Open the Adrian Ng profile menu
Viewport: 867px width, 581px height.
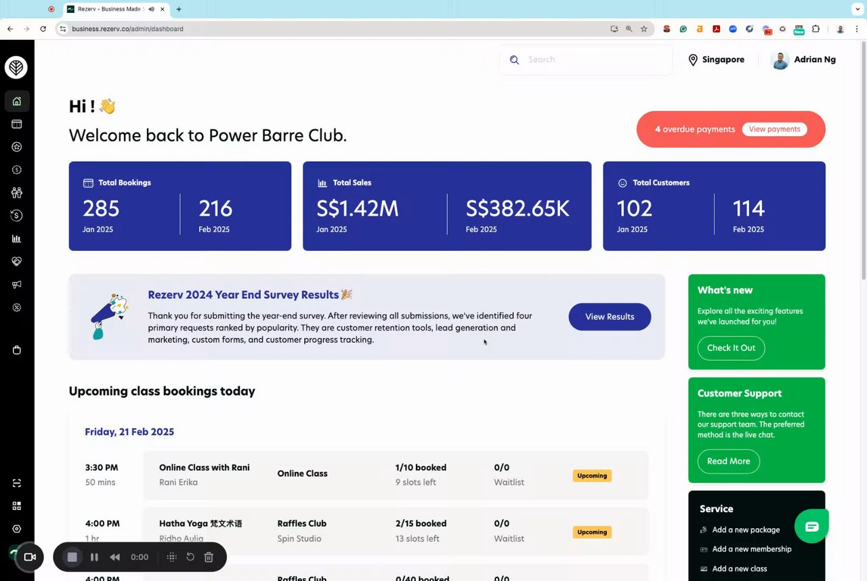tap(803, 60)
